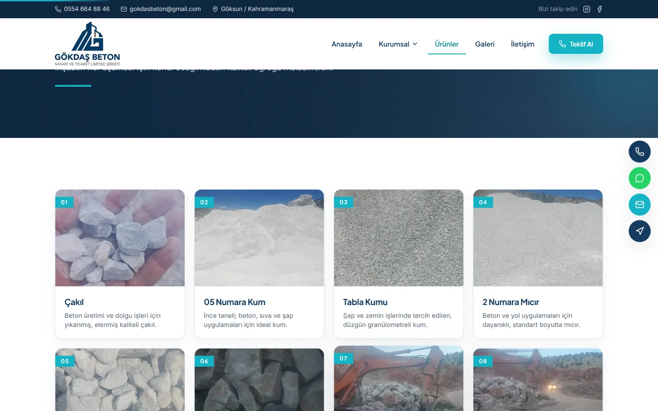Click the Çakıl product title
This screenshot has height=411, width=658.
(74, 302)
